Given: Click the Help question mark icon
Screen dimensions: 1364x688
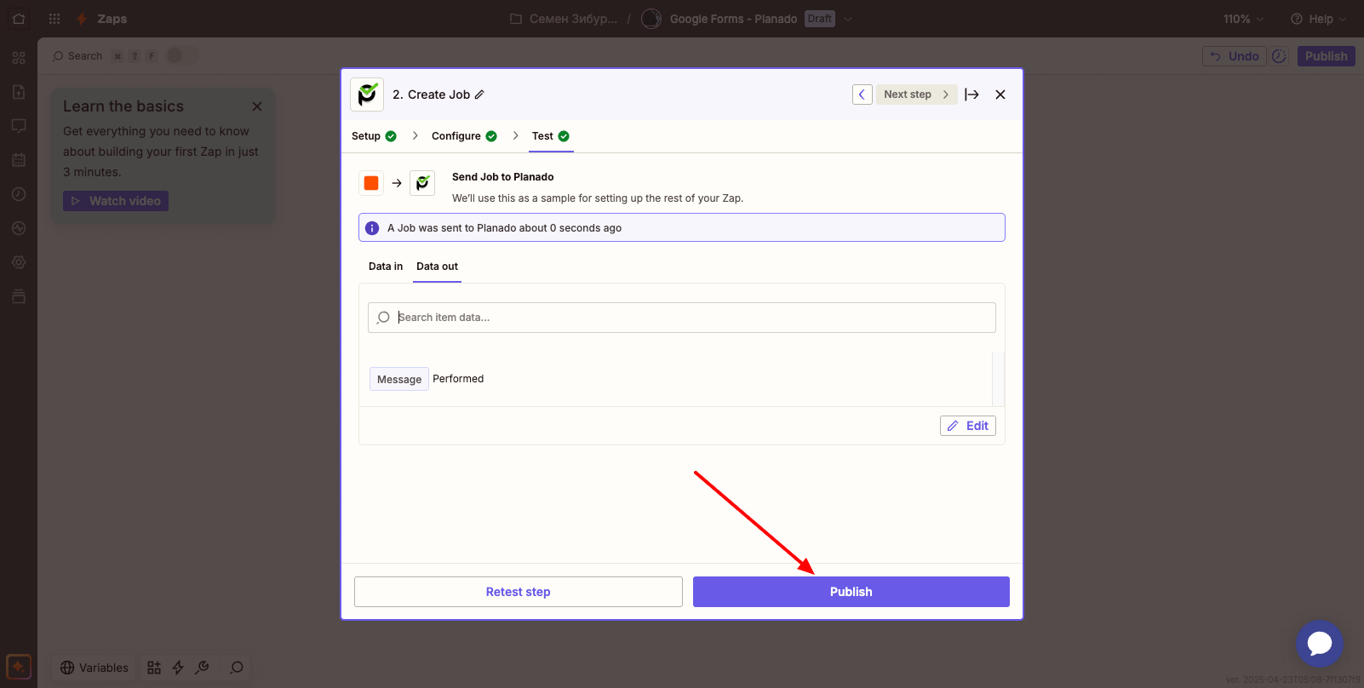Looking at the screenshot, I should 1297,19.
